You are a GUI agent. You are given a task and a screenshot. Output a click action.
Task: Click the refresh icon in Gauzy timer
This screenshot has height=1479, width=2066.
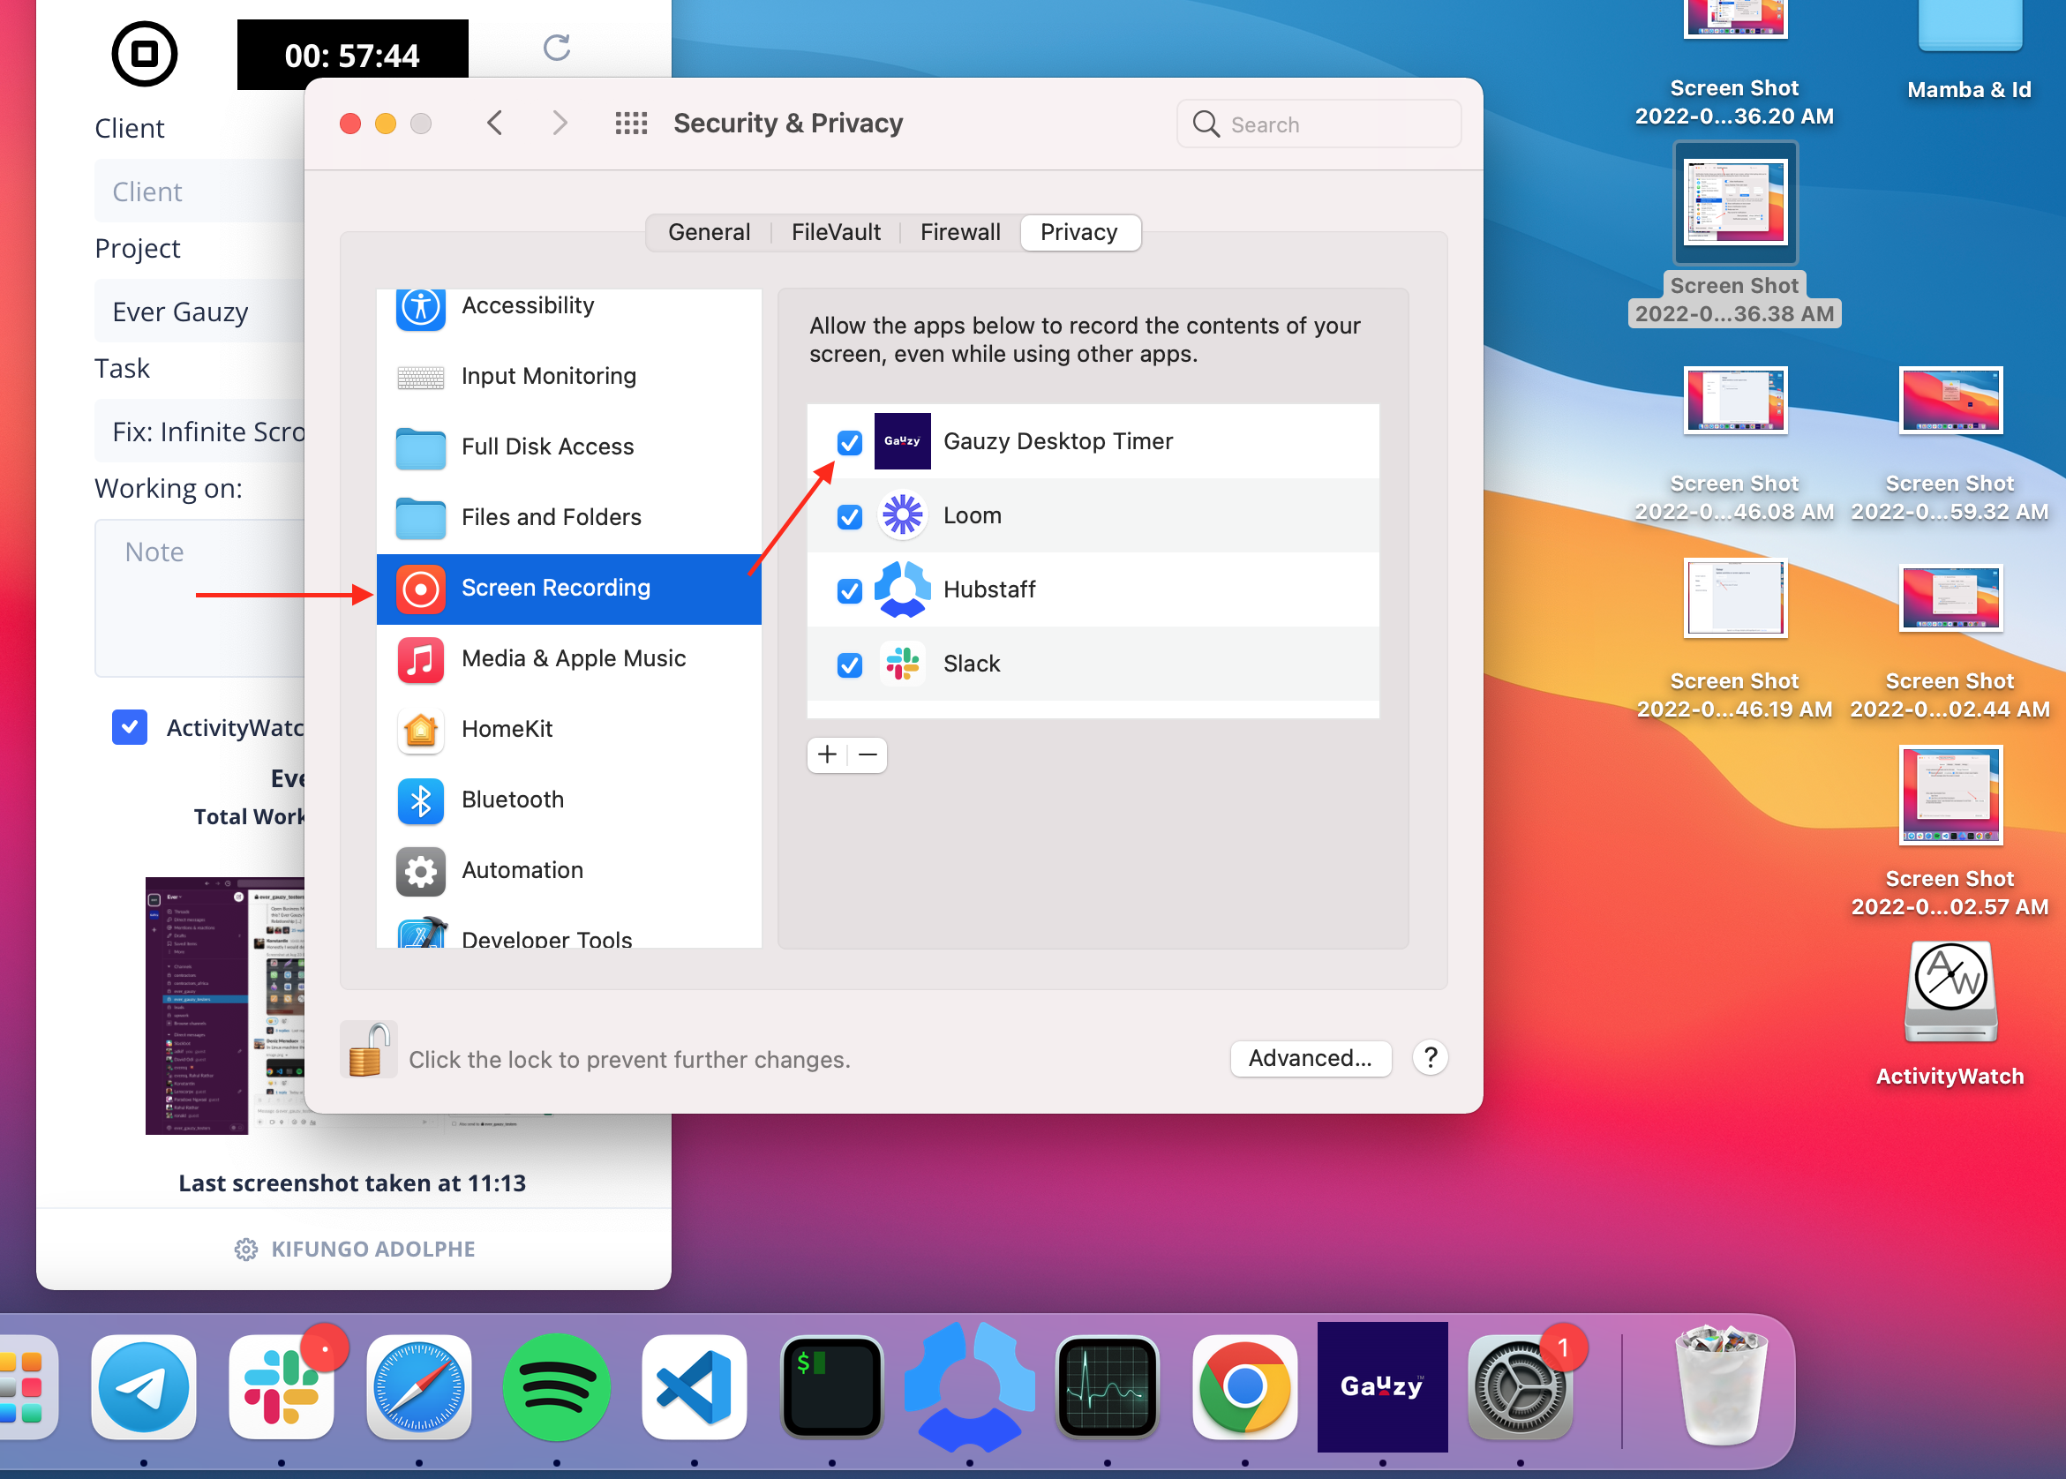pos(556,48)
